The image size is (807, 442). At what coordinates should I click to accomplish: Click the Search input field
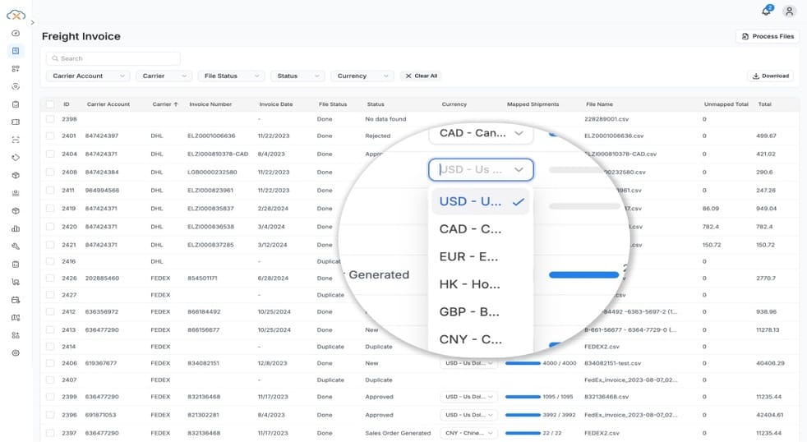113,58
